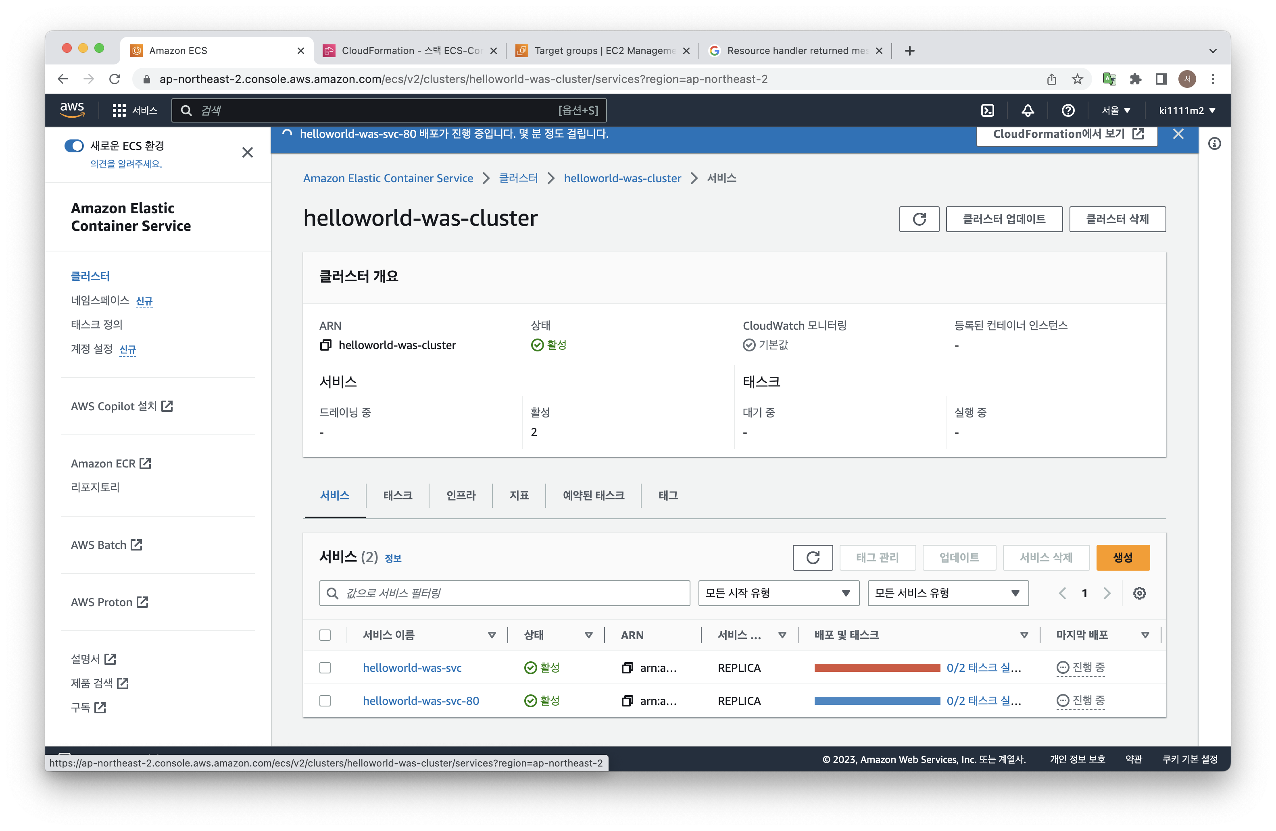Open the notifications bell icon
The image size is (1276, 831).
(x=1027, y=110)
